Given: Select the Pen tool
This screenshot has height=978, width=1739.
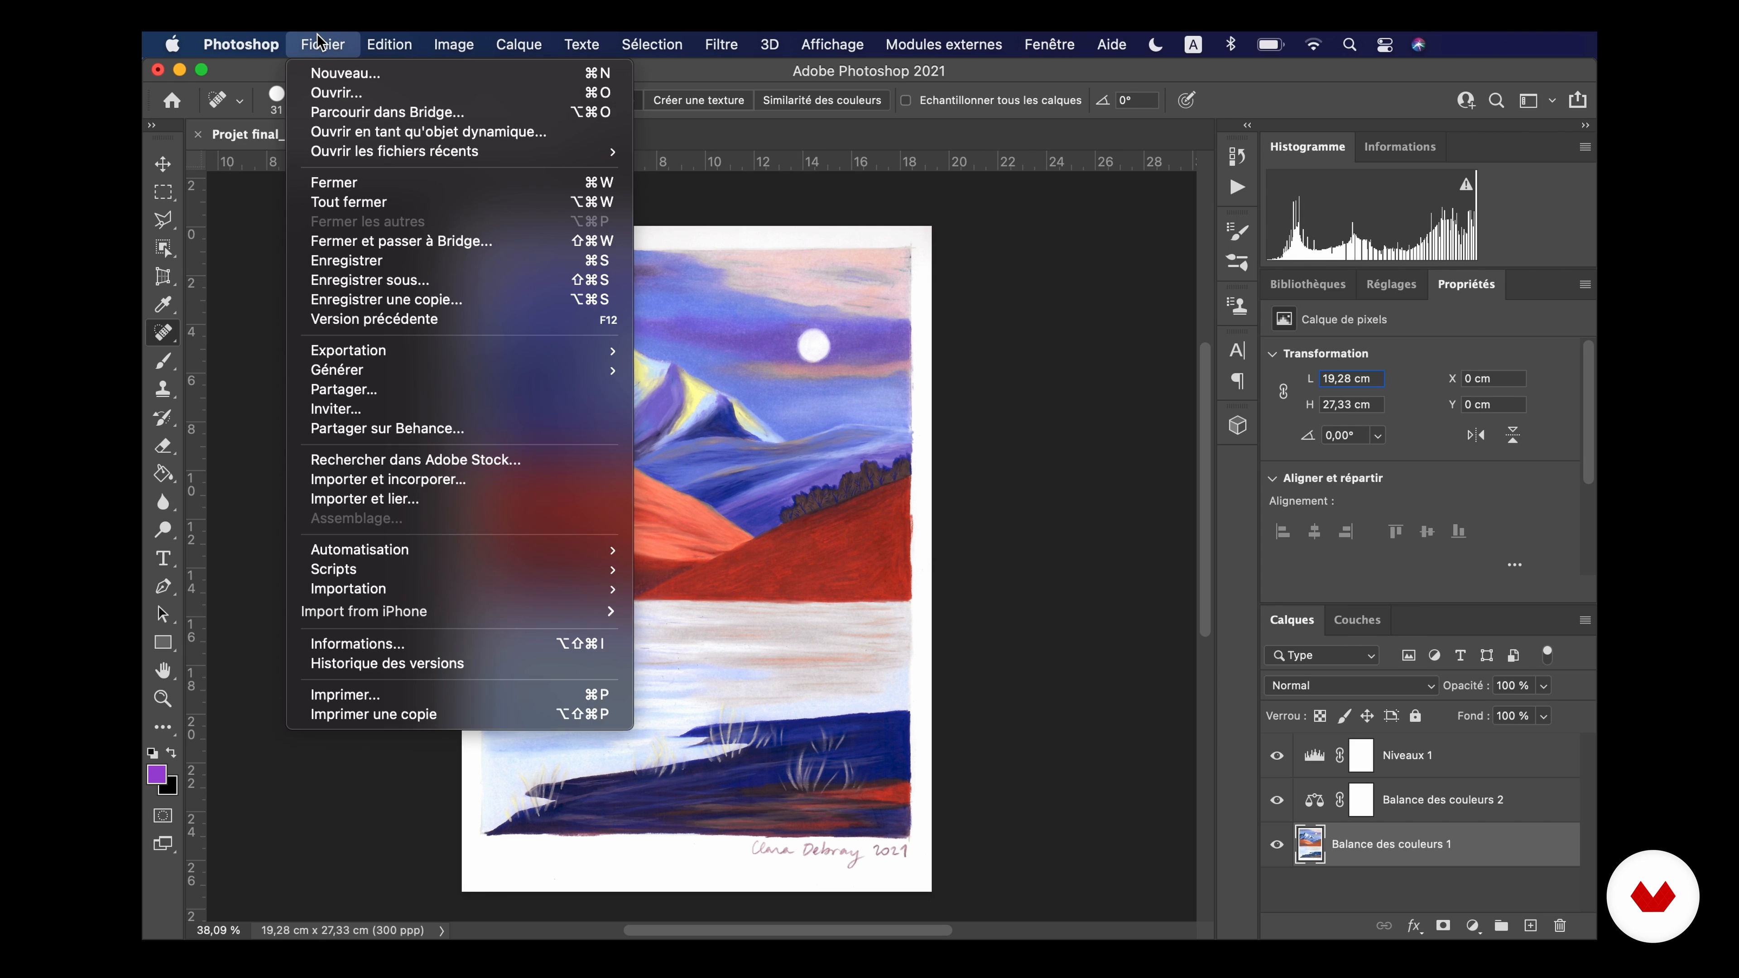Looking at the screenshot, I should click(x=163, y=586).
